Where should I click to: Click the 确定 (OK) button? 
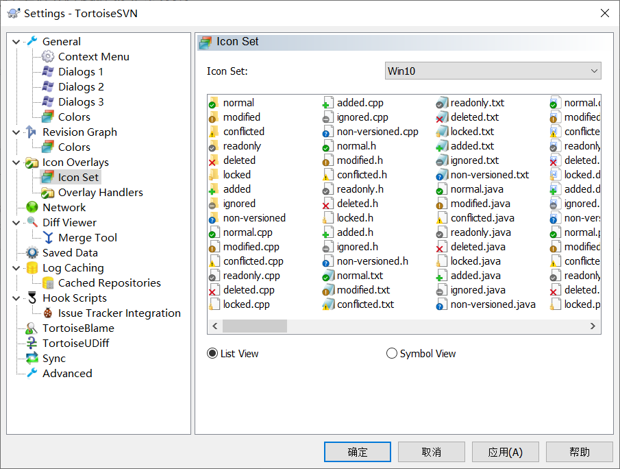358,452
